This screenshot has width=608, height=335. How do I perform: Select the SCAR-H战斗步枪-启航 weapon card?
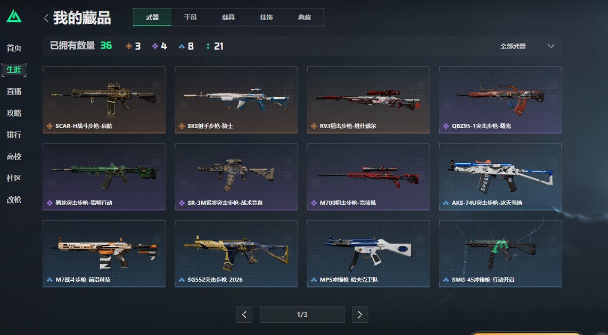104,100
